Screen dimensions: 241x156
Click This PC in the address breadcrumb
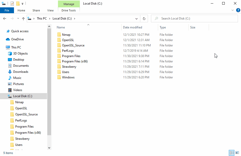pos(42,19)
